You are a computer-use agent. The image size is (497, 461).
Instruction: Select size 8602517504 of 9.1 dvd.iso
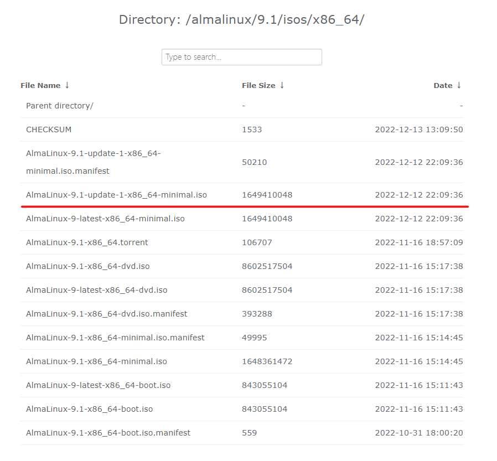pyautogui.click(x=267, y=266)
